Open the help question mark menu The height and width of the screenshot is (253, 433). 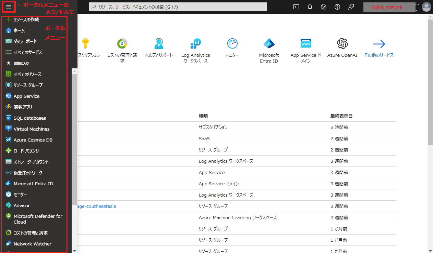point(337,7)
